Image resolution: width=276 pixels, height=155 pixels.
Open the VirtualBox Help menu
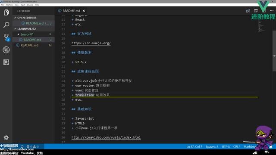coord(37,5)
